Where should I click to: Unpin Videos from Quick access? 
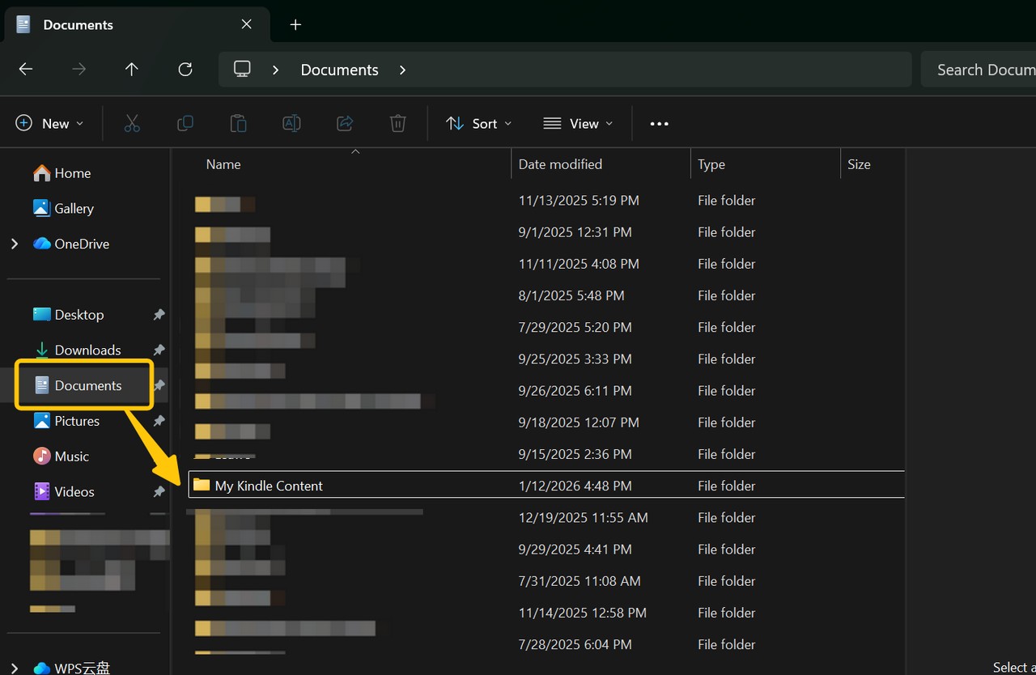(159, 491)
